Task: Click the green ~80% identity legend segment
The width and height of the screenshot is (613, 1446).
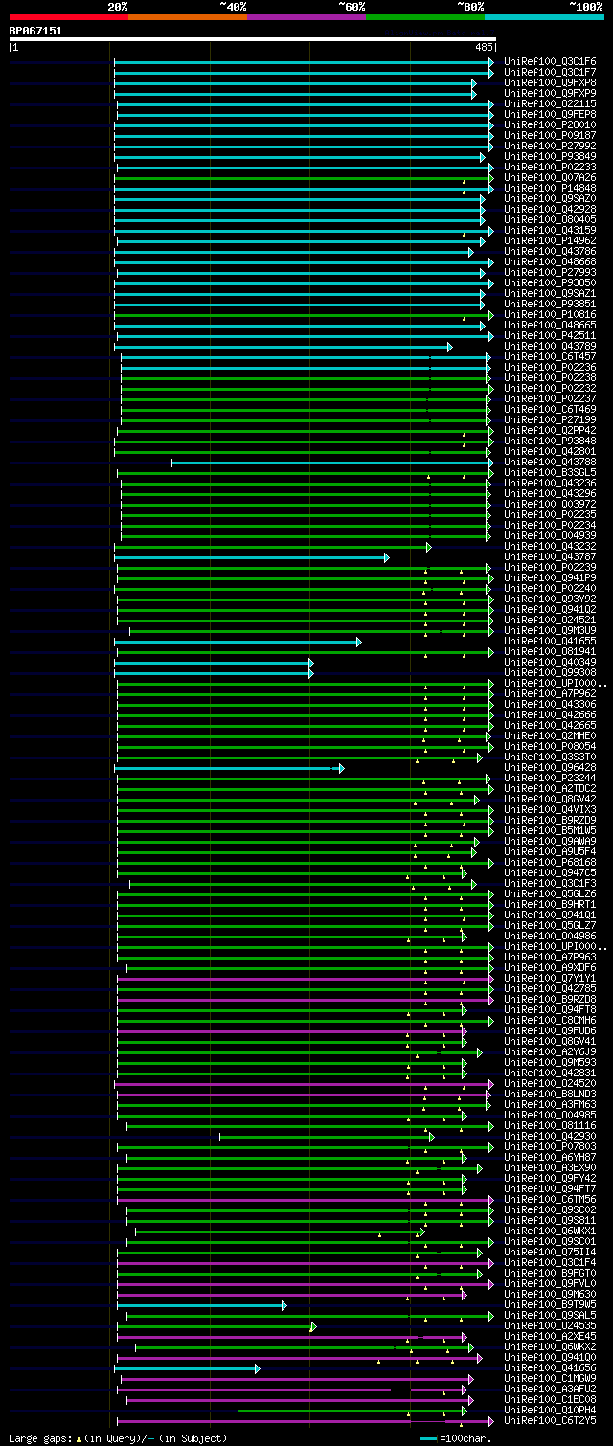Action: 425,17
